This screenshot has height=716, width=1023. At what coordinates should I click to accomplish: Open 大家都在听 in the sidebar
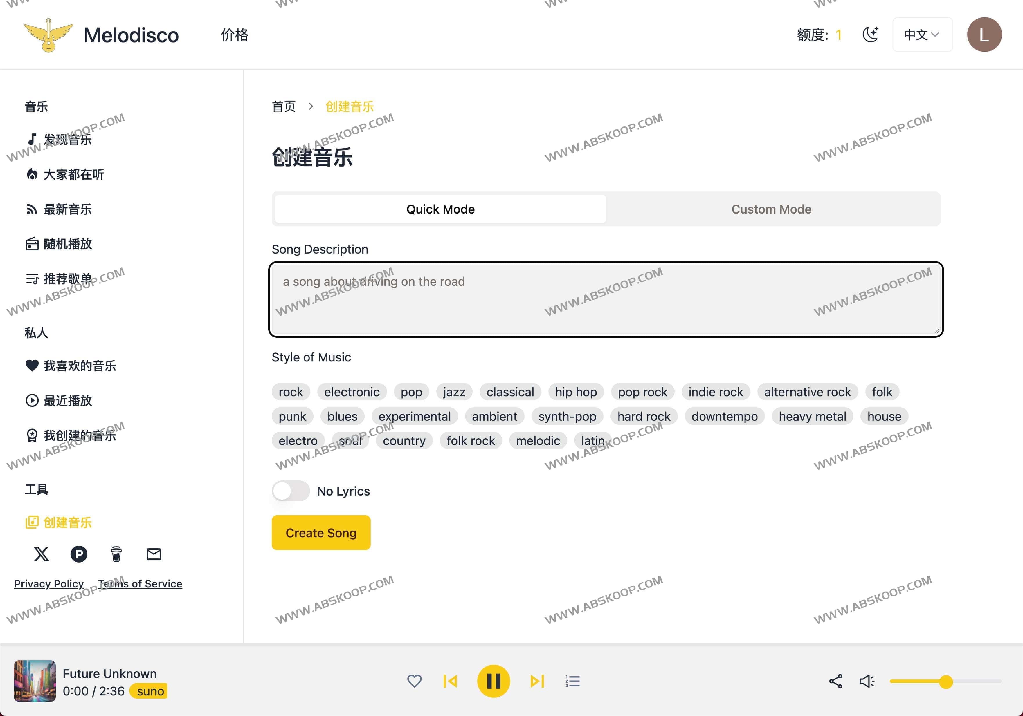pos(73,175)
